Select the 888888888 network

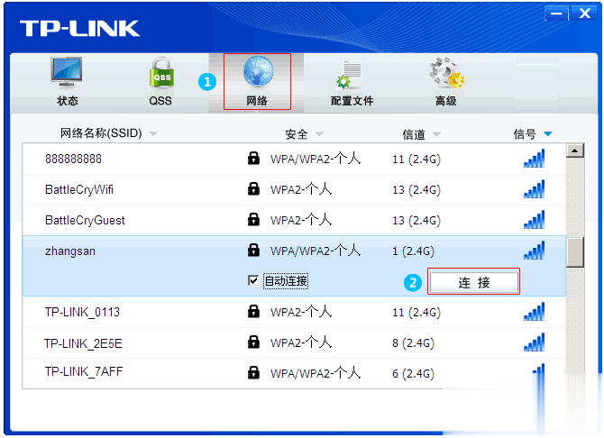(73, 159)
